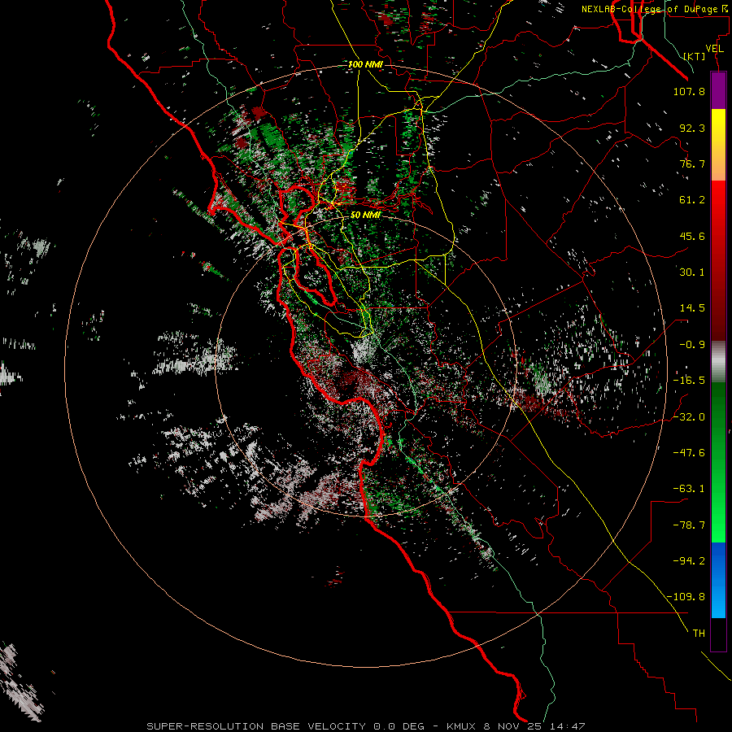The image size is (732, 732).
Task: Select the -94.2 velocity scale value
Action: coord(689,561)
